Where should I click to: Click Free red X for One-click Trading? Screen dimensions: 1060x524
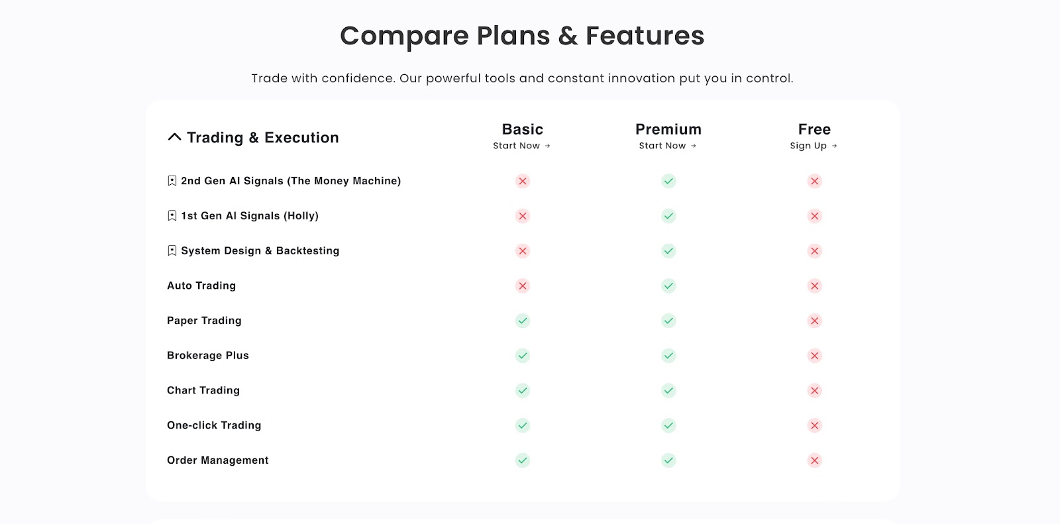click(x=814, y=425)
